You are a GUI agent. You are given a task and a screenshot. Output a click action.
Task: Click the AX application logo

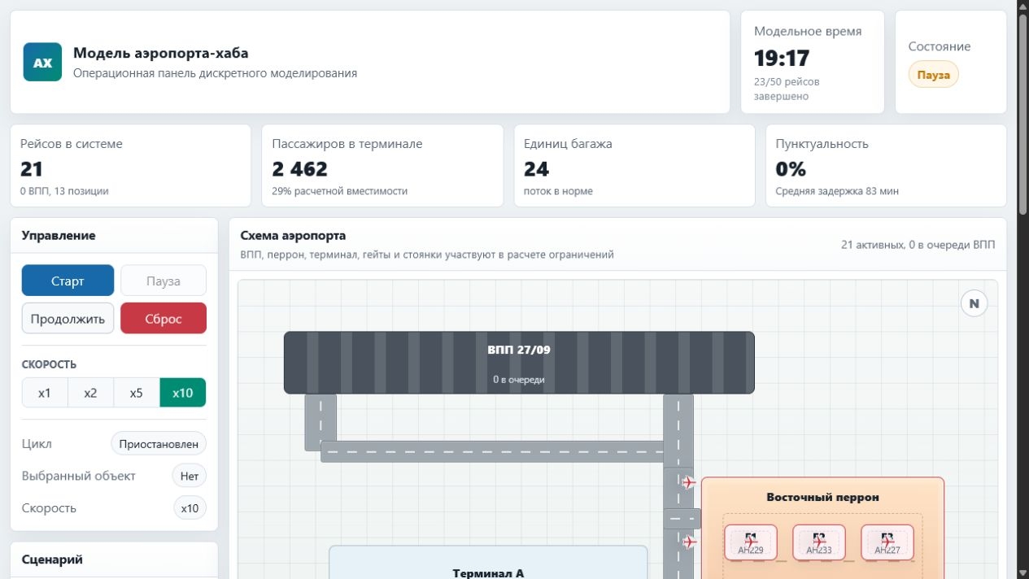coord(42,63)
